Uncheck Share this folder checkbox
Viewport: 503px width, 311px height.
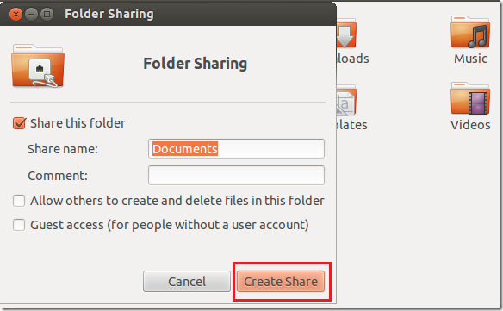[19, 123]
